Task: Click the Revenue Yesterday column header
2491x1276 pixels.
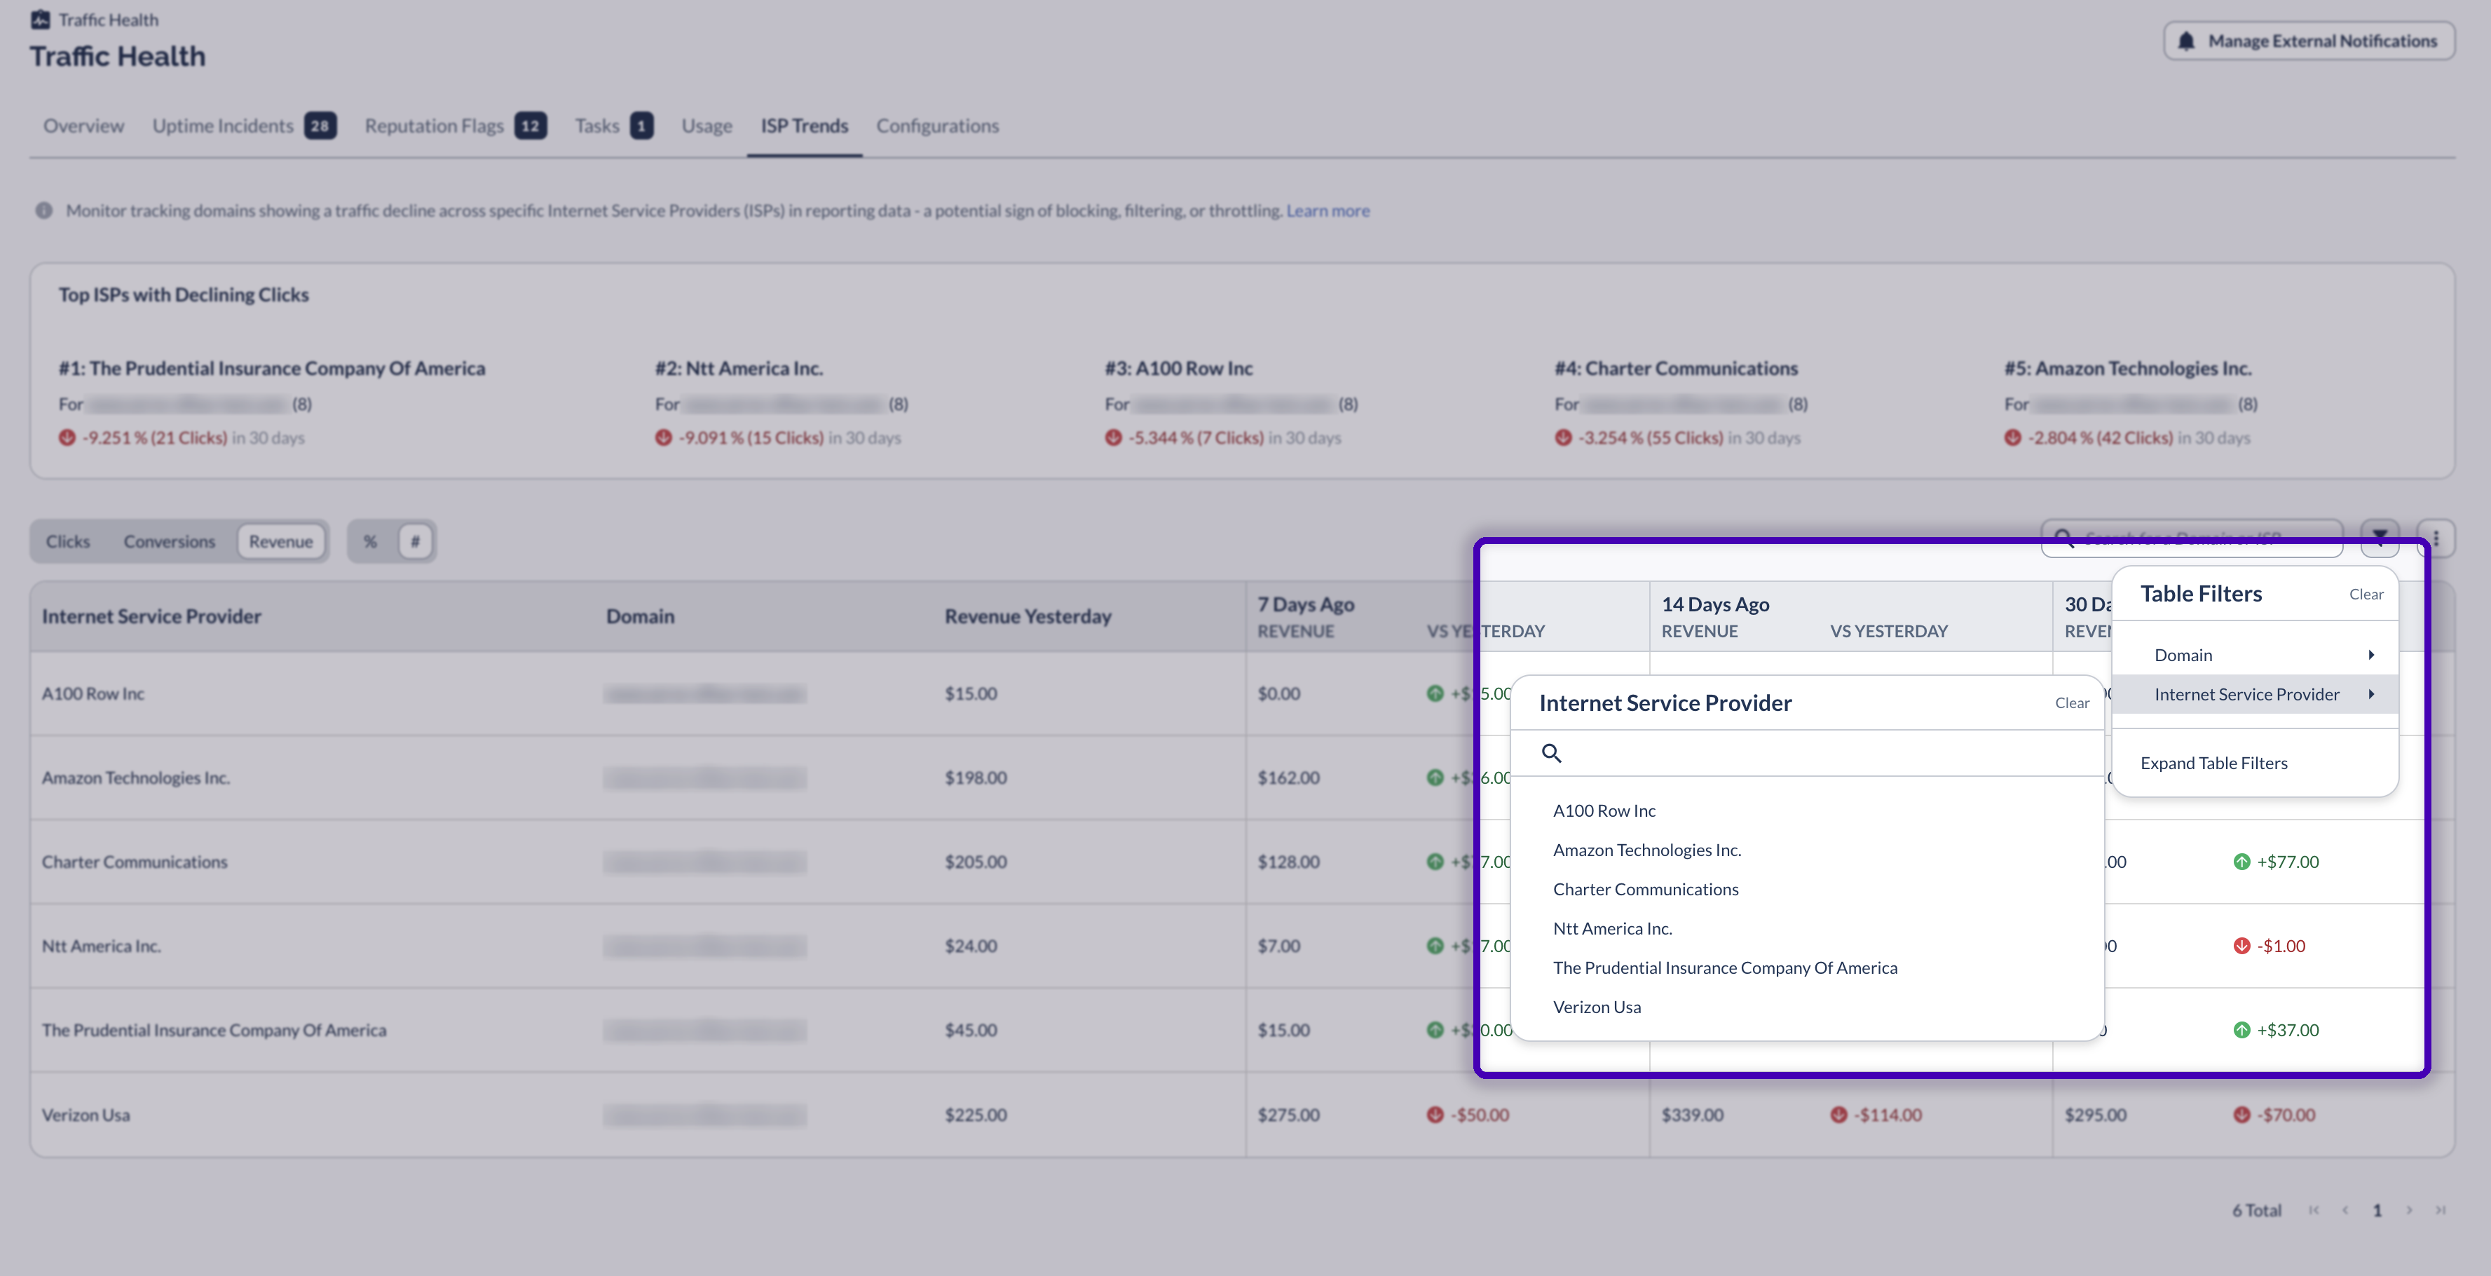Action: tap(1028, 616)
